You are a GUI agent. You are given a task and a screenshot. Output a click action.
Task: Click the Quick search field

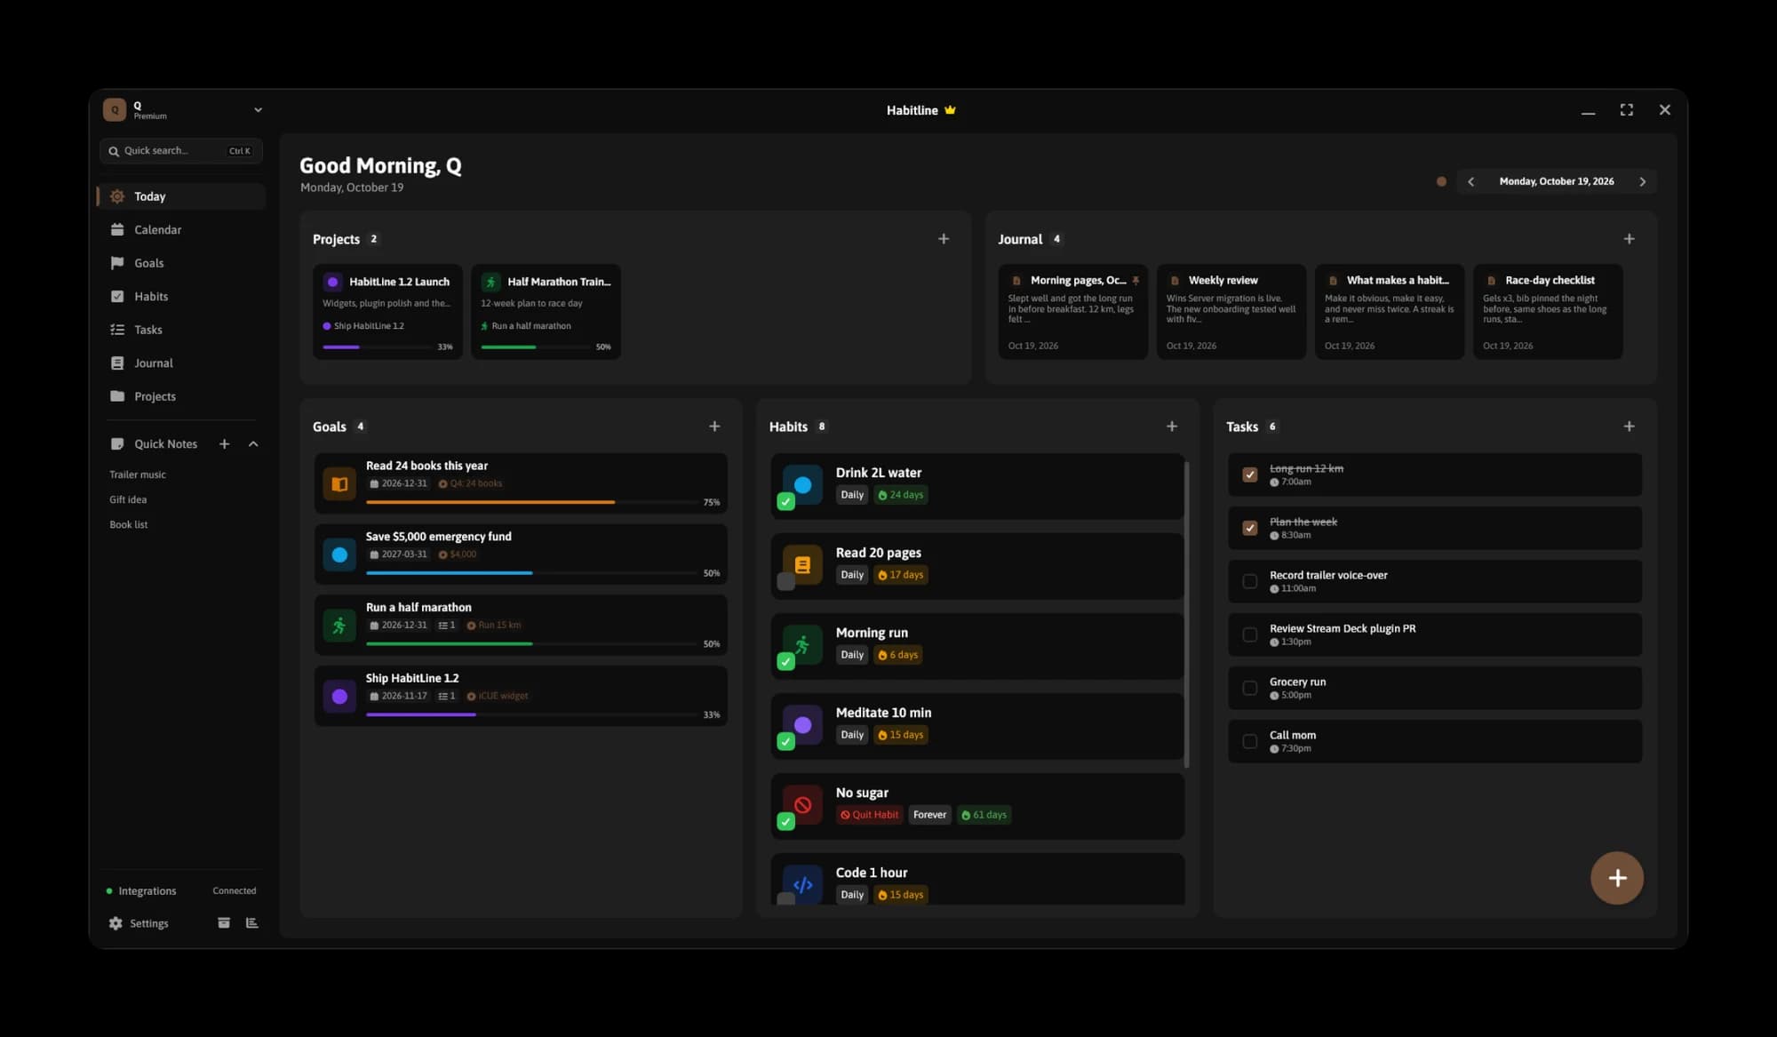(181, 151)
